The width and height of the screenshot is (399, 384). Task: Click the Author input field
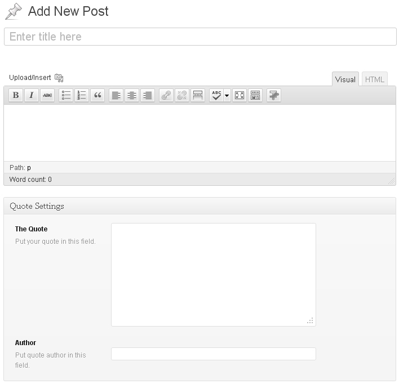(x=214, y=354)
